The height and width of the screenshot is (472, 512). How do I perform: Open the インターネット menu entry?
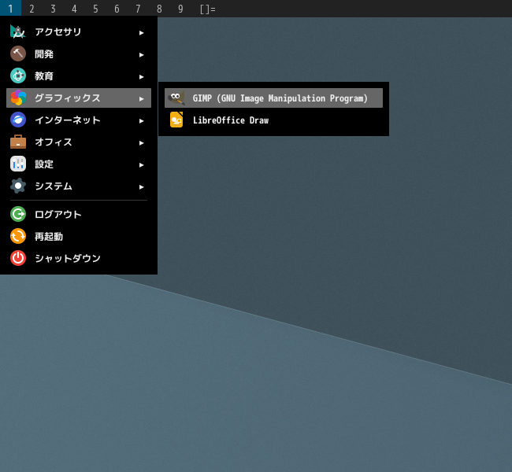pyautogui.click(x=79, y=120)
